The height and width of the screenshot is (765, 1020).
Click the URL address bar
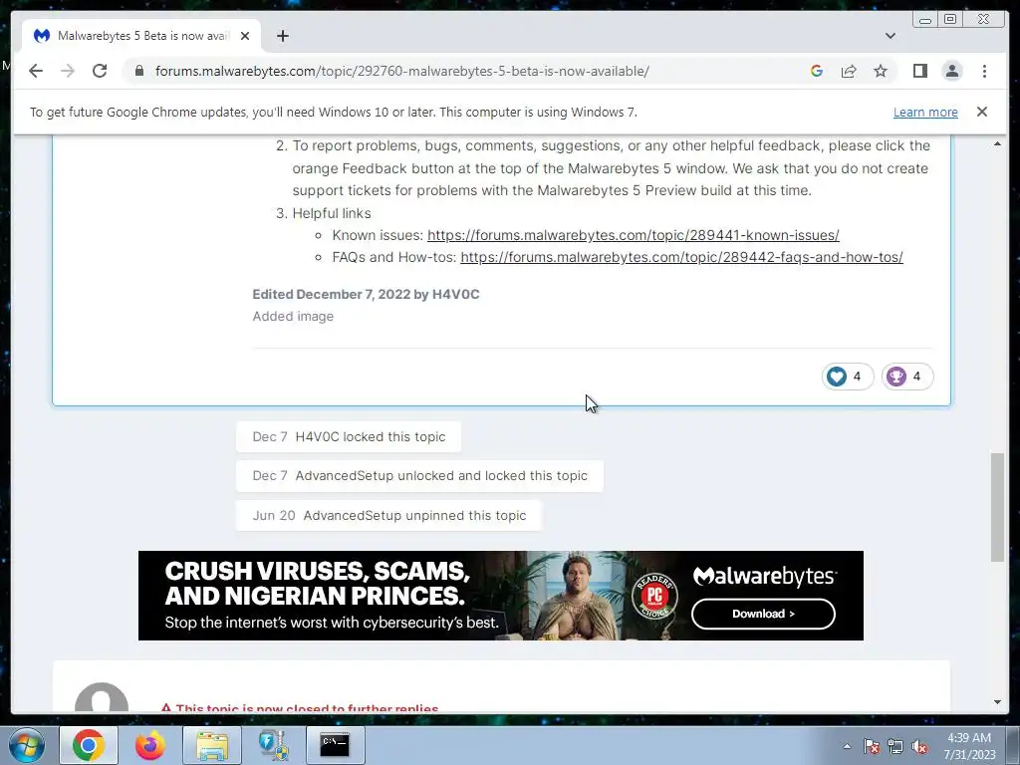[x=401, y=71]
